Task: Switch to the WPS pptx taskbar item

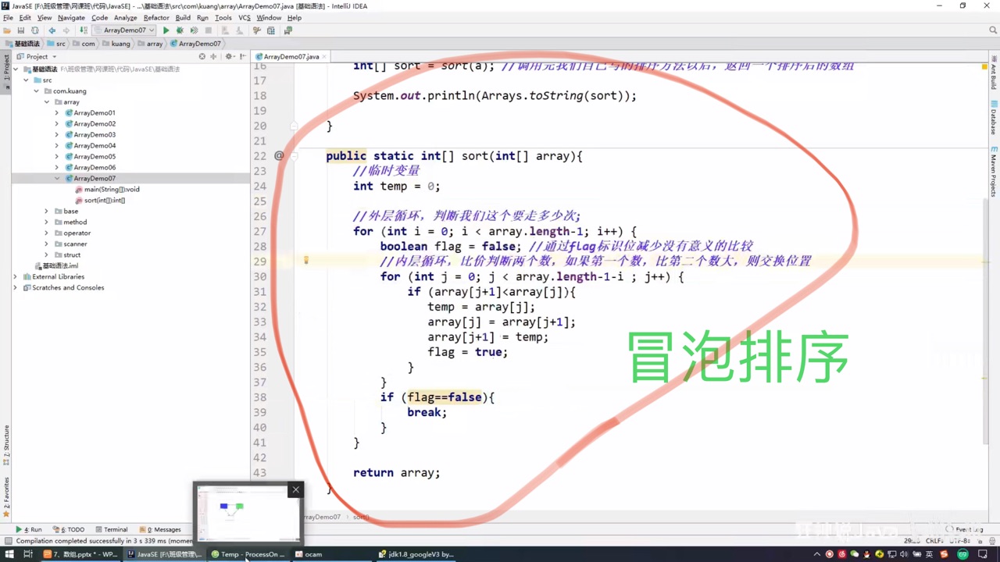Action: (x=80, y=554)
